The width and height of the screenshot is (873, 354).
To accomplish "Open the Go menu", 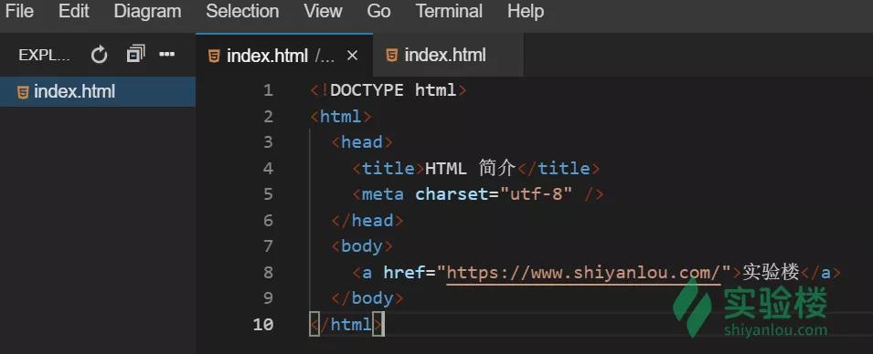I will tap(378, 11).
